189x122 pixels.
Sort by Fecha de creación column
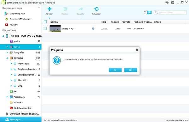pyautogui.click(x=143, y=22)
